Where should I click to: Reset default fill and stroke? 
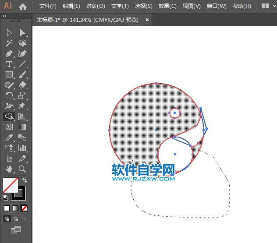coord(5,198)
